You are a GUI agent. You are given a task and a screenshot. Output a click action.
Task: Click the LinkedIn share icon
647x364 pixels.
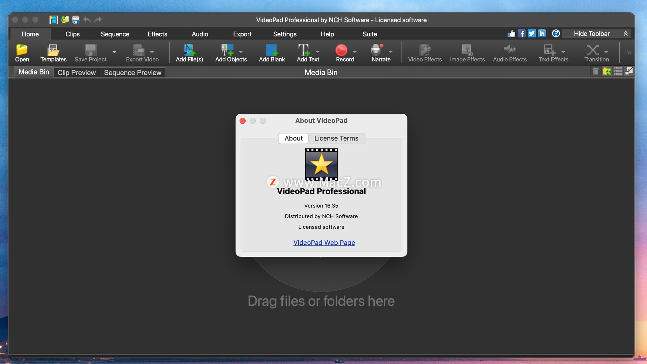coord(542,34)
